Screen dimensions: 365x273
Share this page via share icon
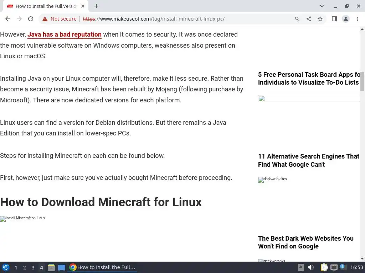pyautogui.click(x=309, y=19)
